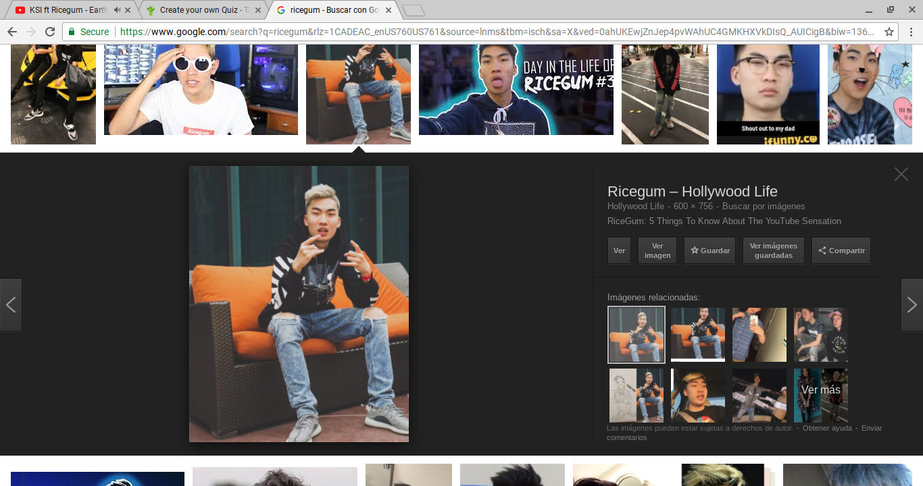Open the Hollywood Life source link
This screenshot has height=486, width=923.
pyautogui.click(x=636, y=207)
